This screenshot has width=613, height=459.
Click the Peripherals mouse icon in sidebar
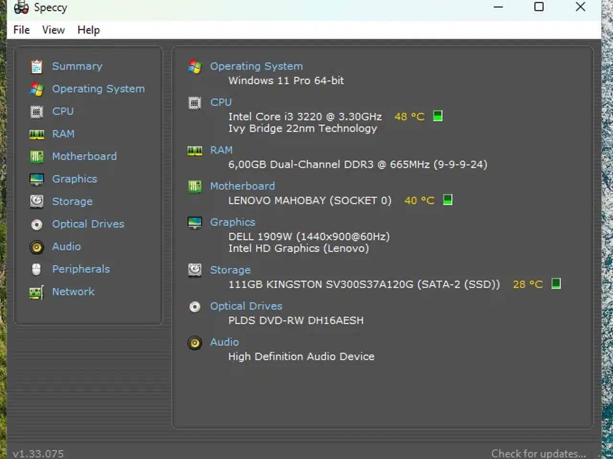coord(37,269)
